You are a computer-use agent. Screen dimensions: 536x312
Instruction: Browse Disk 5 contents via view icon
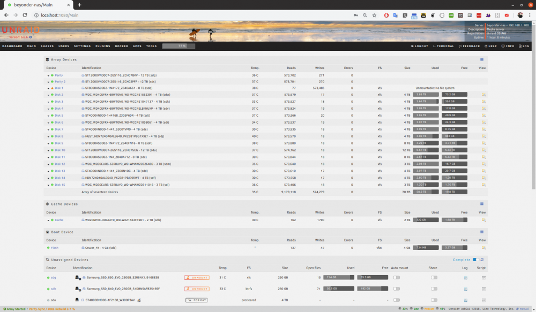pos(483,116)
